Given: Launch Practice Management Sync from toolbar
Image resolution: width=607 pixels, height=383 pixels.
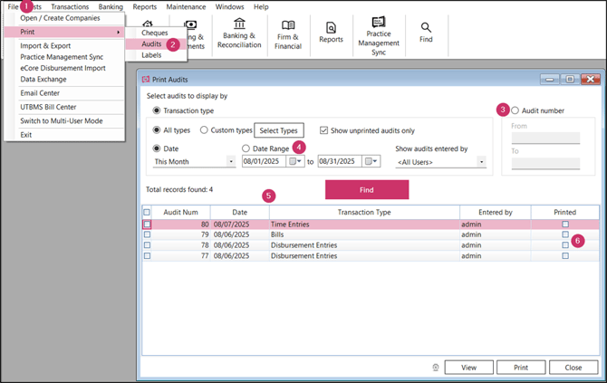Looking at the screenshot, I should coord(379,34).
